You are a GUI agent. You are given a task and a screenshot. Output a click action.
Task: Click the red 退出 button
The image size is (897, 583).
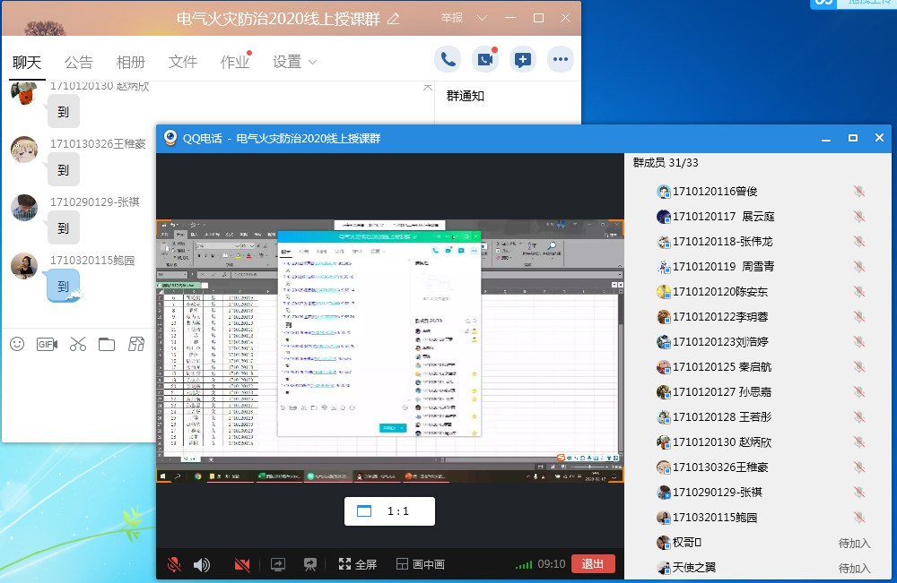pyautogui.click(x=593, y=564)
